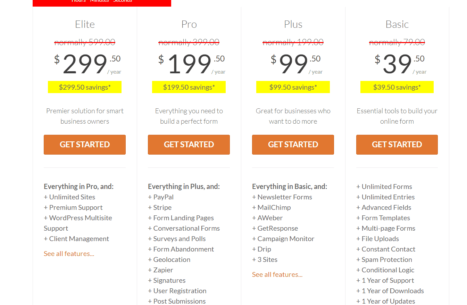The width and height of the screenshot is (467, 305).
Task: Click the struck-through 'normally 599.00' price
Action: tap(85, 42)
